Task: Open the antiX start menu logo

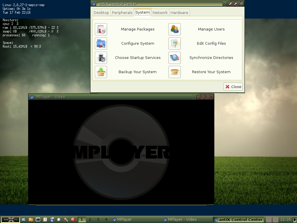Action: (x=10, y=220)
